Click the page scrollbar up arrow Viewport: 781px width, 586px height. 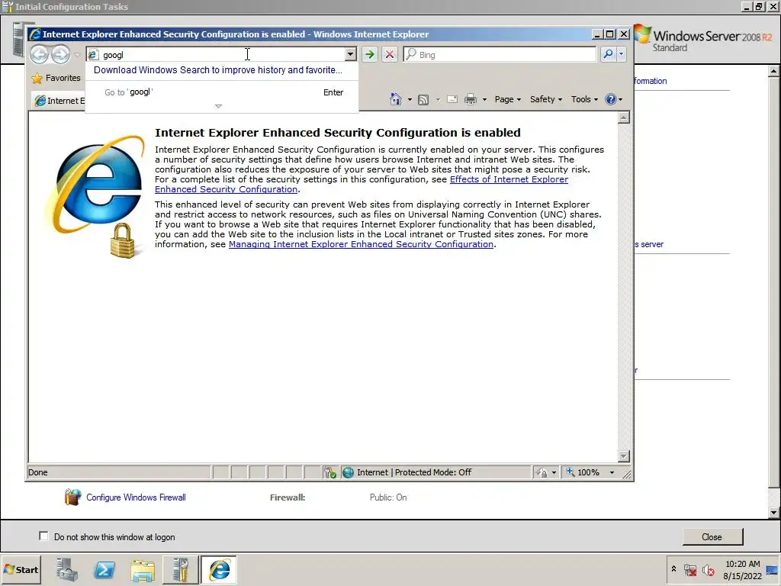pos(623,118)
